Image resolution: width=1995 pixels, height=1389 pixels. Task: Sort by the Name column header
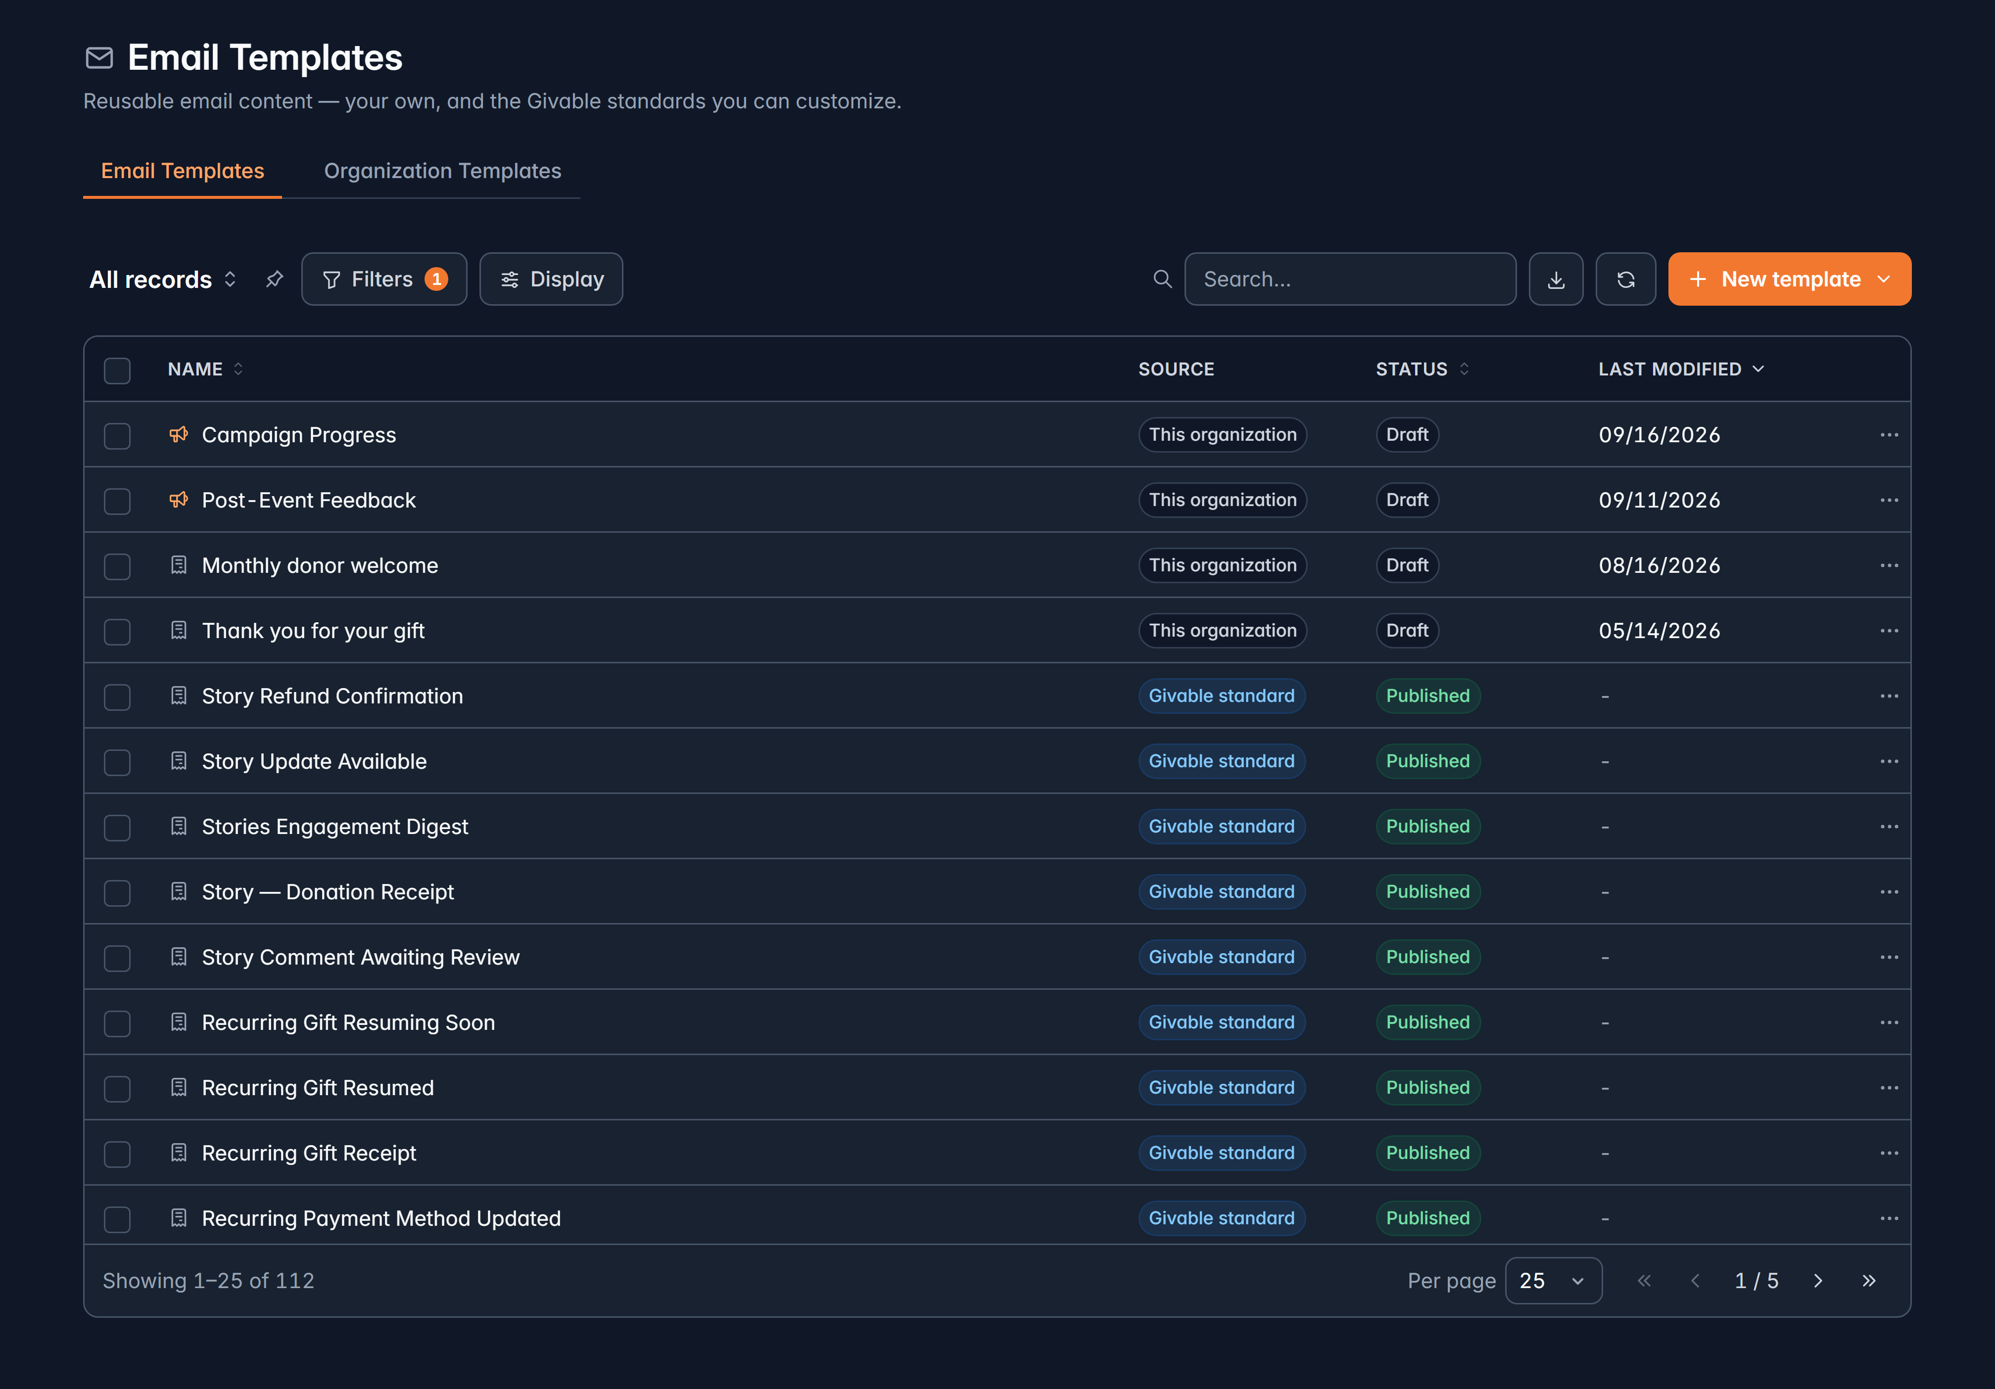(205, 369)
